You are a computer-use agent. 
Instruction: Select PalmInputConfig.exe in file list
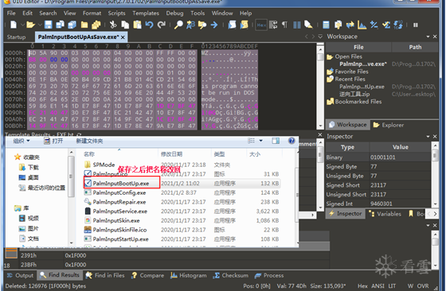[x=119, y=192]
